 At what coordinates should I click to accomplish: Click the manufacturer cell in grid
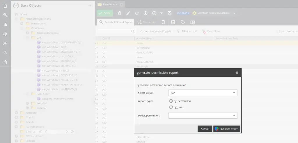(x=145, y=62)
